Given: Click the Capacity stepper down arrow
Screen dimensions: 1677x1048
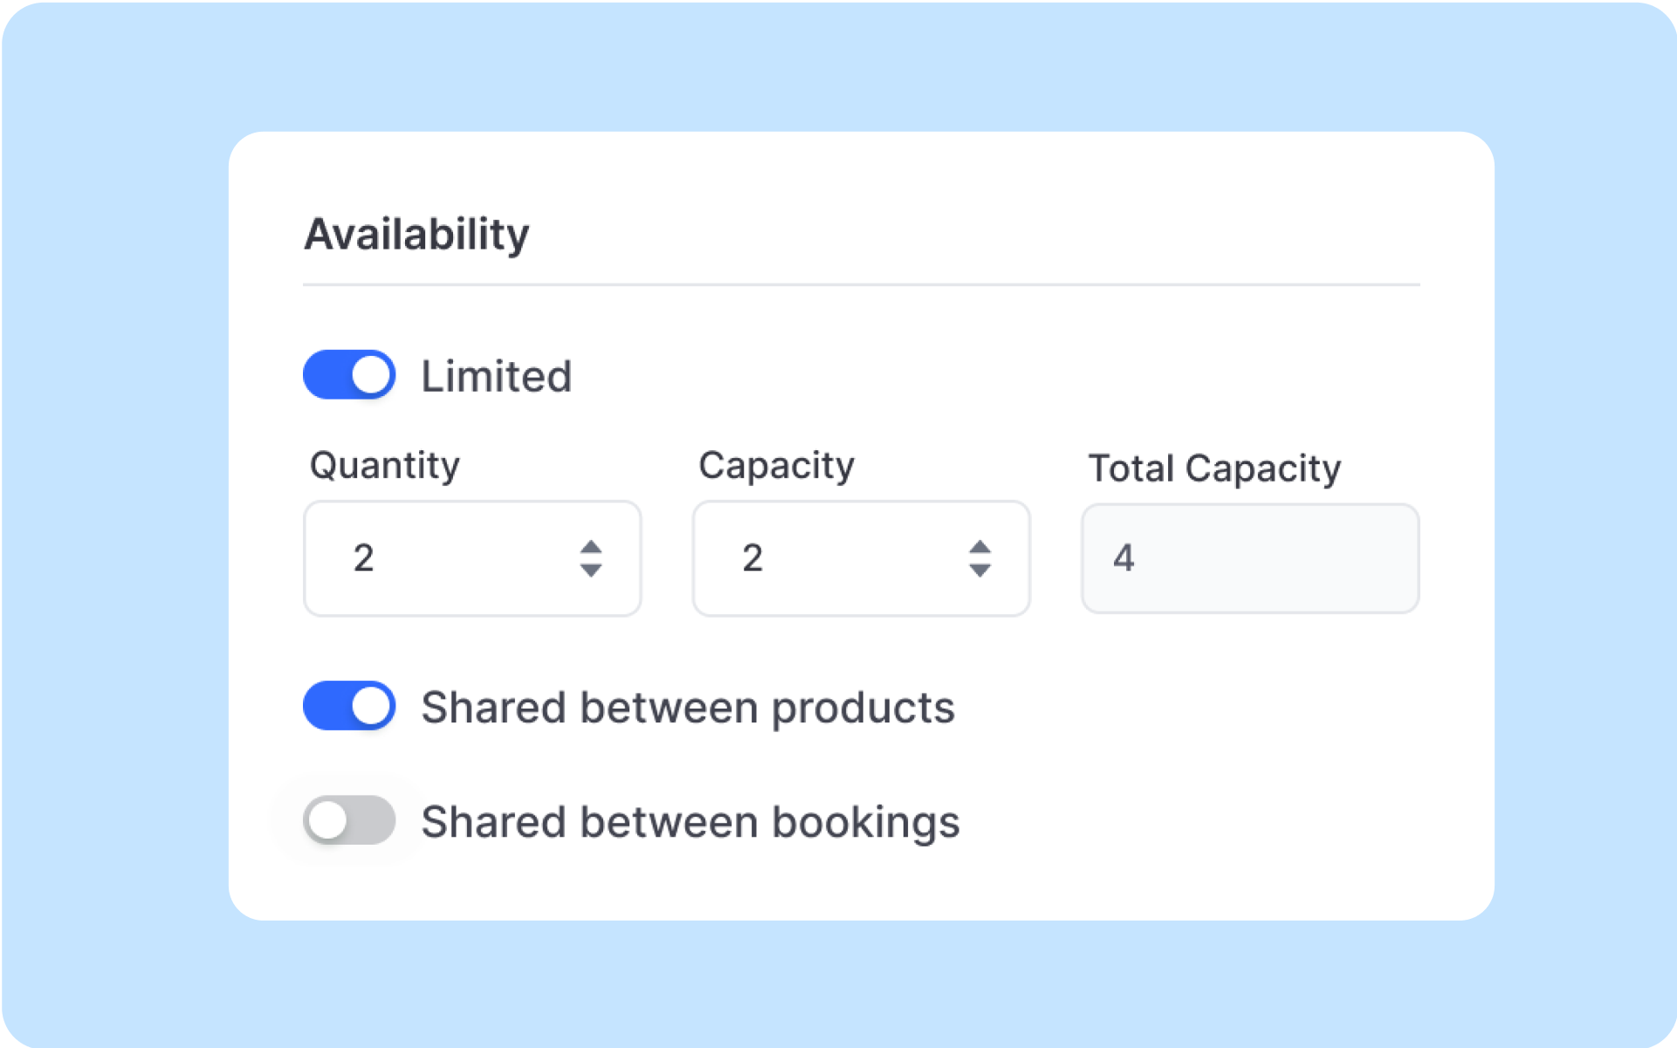Looking at the screenshot, I should [x=980, y=572].
